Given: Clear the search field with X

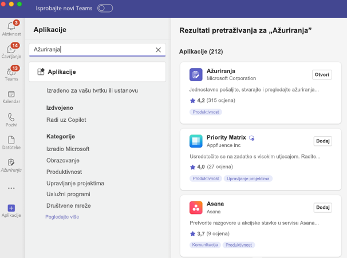Looking at the screenshot, I should pos(158,50).
